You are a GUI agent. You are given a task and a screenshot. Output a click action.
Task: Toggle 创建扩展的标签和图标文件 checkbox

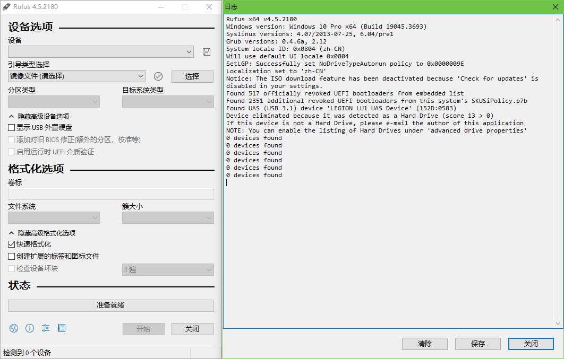click(x=12, y=257)
